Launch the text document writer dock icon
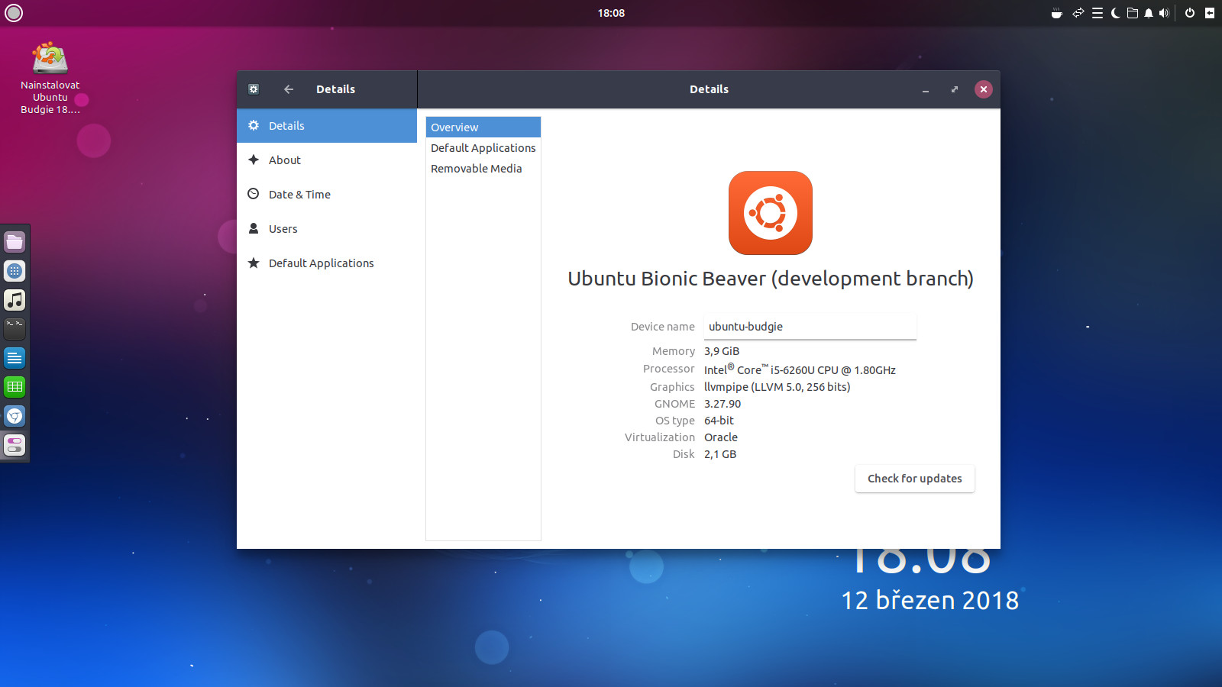This screenshot has height=687, width=1222. tap(15, 358)
